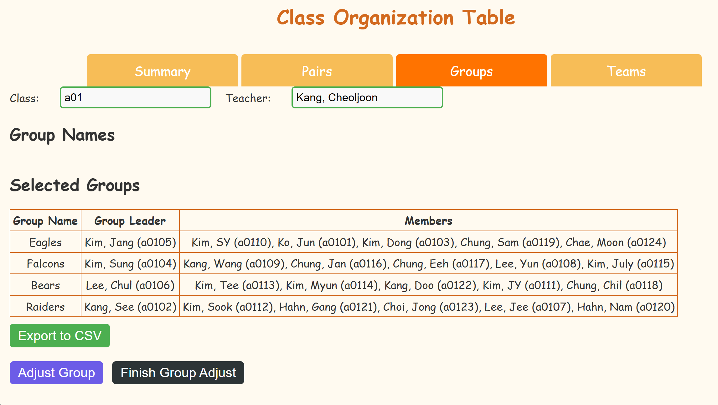718x405 pixels.
Task: Switch to the Pairs tab
Action: (317, 71)
